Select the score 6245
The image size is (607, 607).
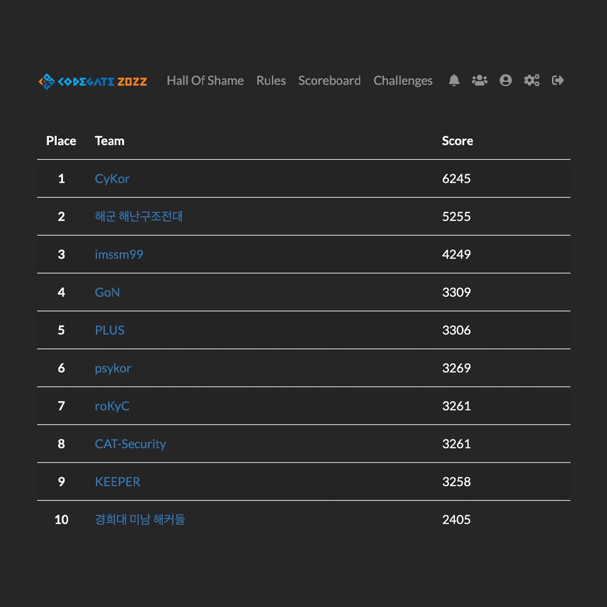[x=456, y=179]
